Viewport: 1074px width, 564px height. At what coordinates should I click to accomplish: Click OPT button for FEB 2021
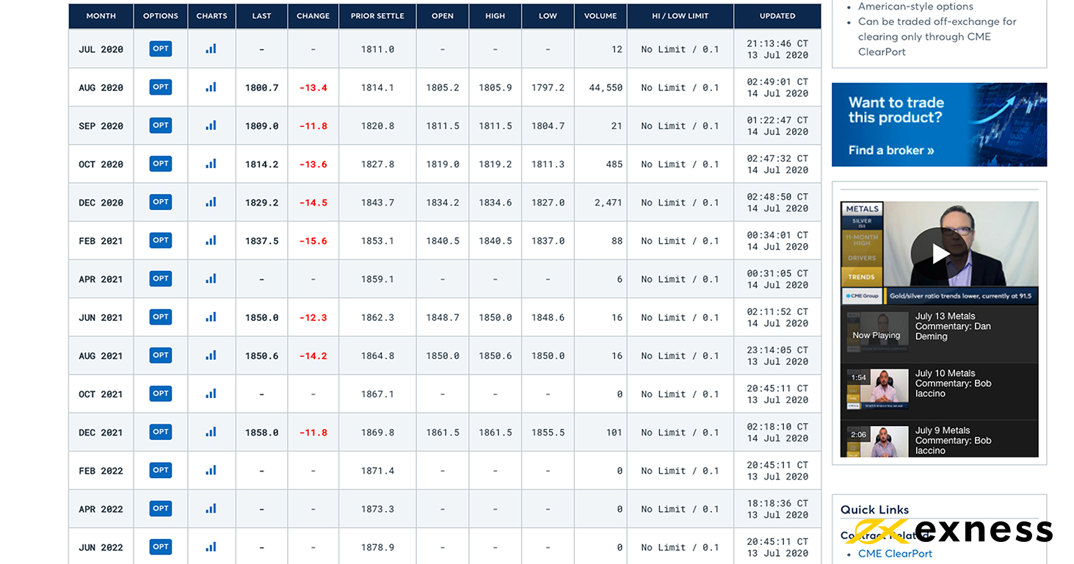(161, 240)
